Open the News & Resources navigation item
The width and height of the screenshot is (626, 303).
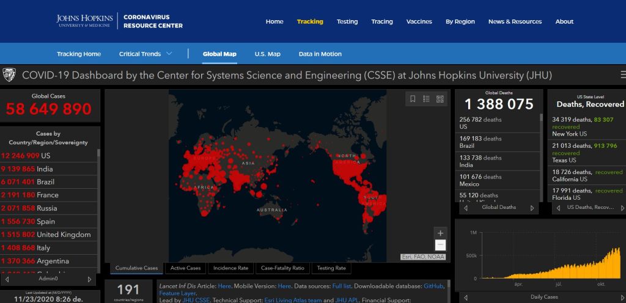[x=515, y=21]
